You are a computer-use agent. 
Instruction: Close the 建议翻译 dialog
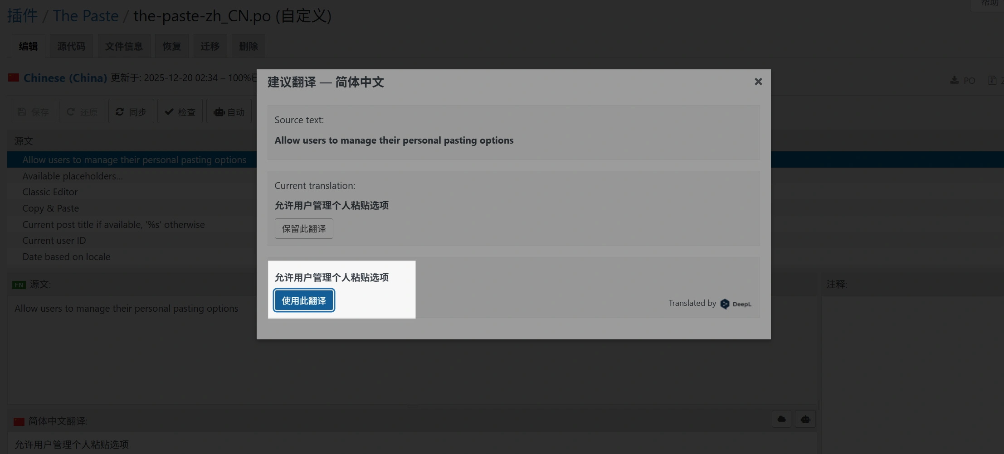pyautogui.click(x=758, y=82)
